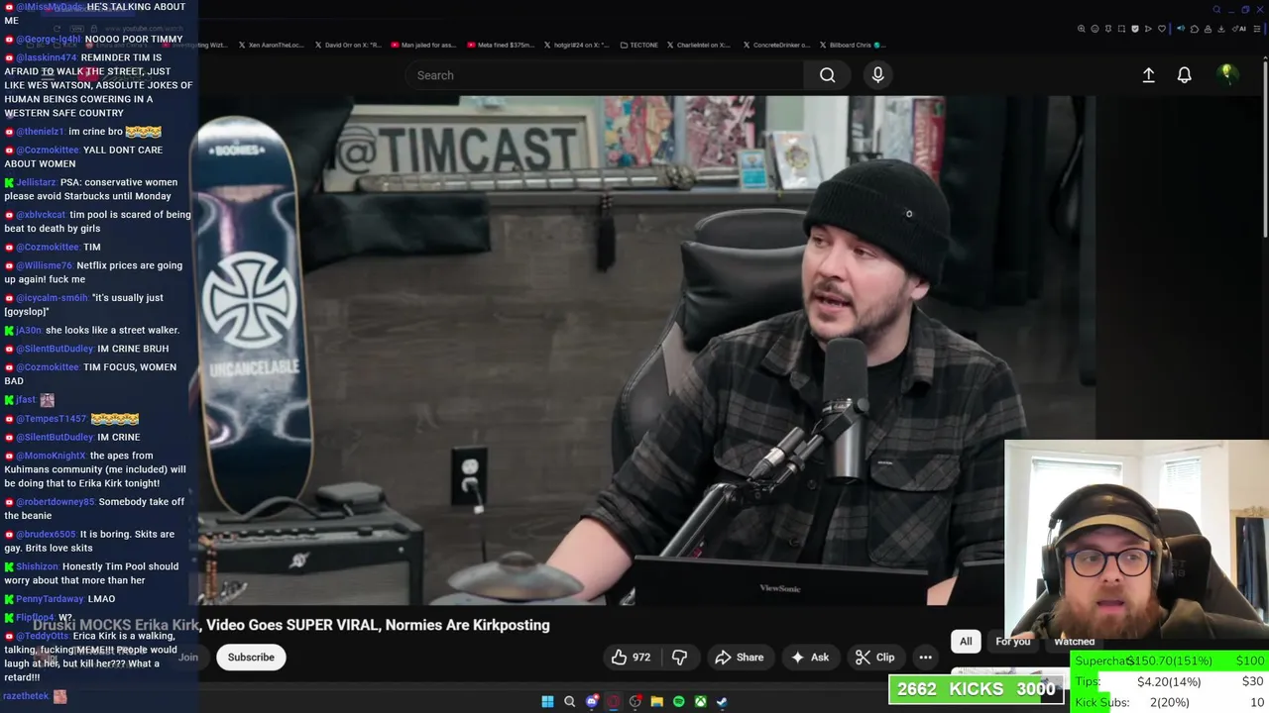The height and width of the screenshot is (713, 1269).
Task: Click the Share button
Action: [x=740, y=658]
